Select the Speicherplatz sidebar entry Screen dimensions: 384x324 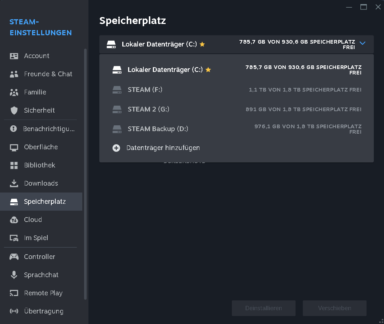(x=41, y=202)
